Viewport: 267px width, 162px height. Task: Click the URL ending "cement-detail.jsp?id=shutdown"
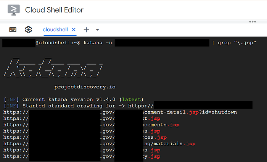120,112
